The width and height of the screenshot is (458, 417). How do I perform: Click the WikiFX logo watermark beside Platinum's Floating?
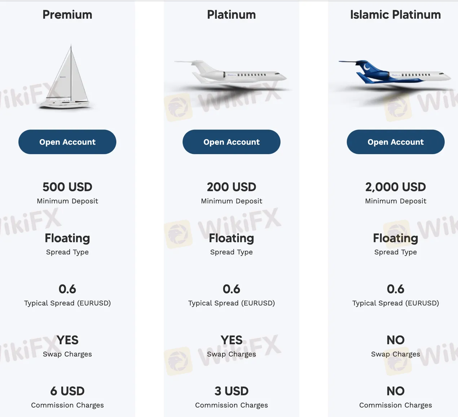tap(178, 234)
